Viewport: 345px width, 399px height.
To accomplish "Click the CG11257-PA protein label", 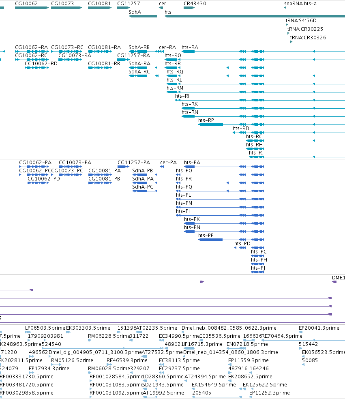I will (x=134, y=163).
